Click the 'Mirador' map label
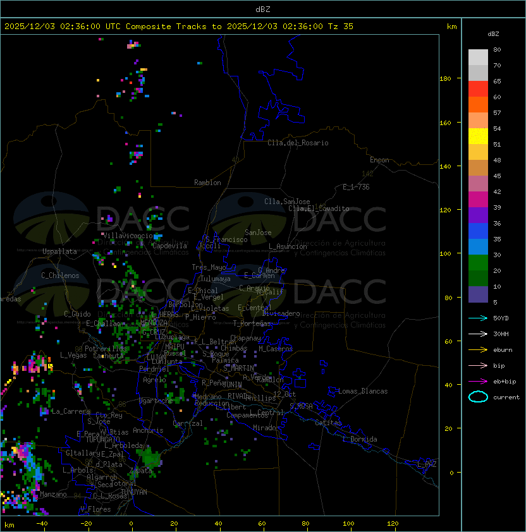Viewport: 526px width, 532px height. (x=267, y=428)
